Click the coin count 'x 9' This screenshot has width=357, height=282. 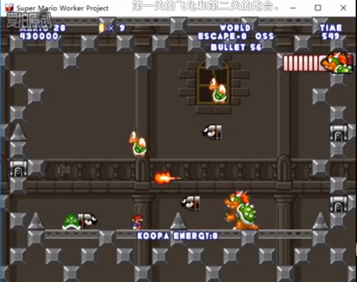point(116,28)
